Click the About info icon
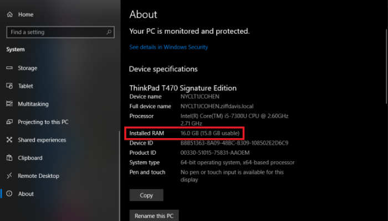Screen dimensions: 388x221 [x=9, y=194]
